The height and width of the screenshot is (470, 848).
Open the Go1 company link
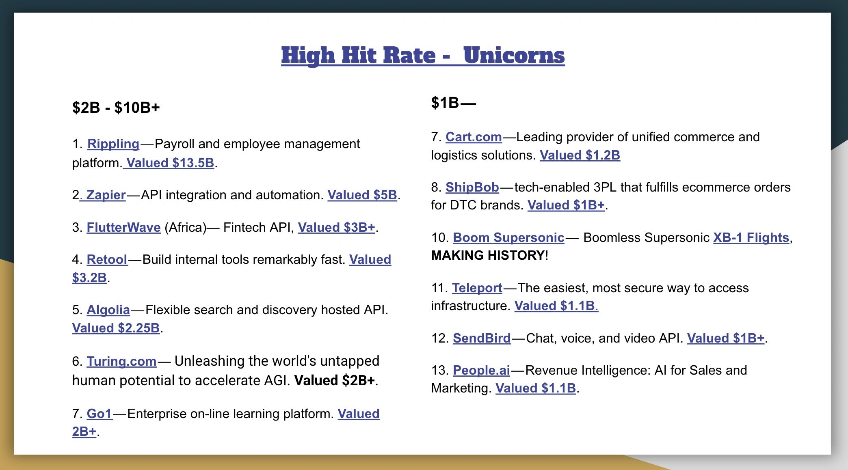pyautogui.click(x=100, y=414)
